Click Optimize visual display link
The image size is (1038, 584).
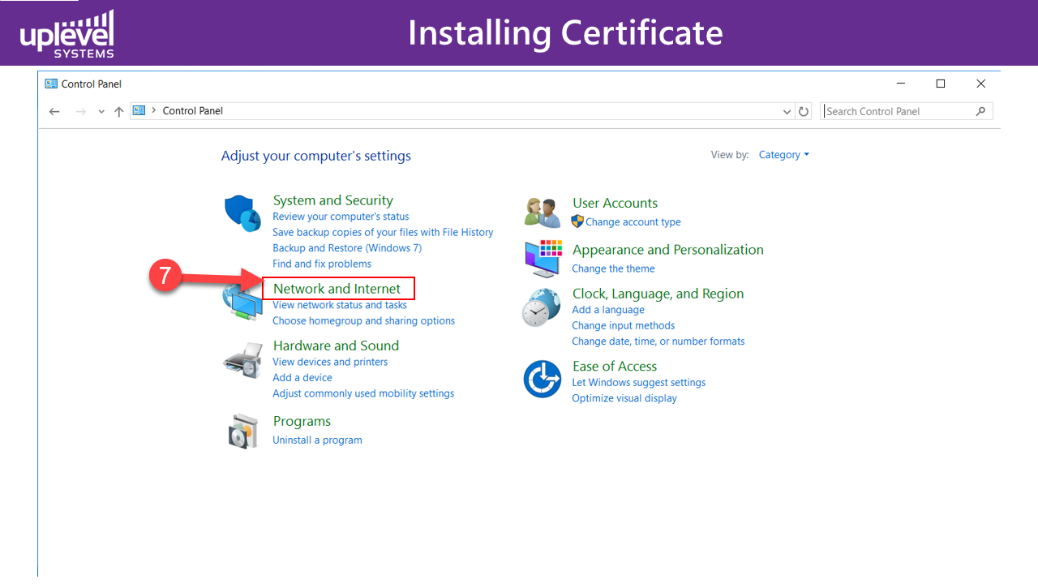(x=624, y=398)
